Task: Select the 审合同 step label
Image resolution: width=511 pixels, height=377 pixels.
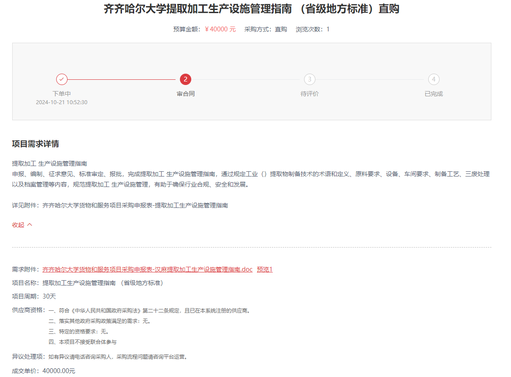Action: point(186,94)
